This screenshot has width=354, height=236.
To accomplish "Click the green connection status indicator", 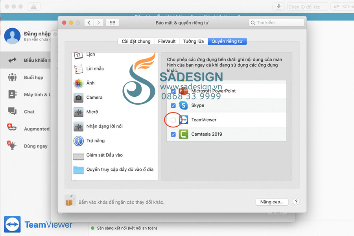I will tap(92, 228).
